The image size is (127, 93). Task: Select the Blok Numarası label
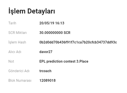tap(20, 81)
